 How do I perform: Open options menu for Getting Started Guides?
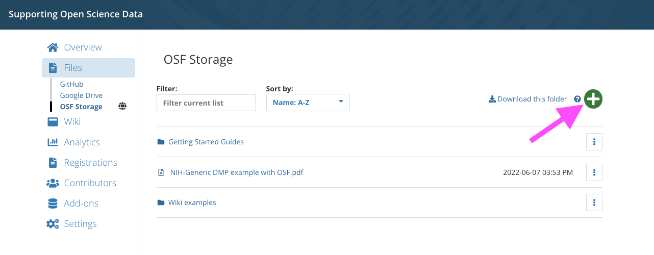pos(594,142)
